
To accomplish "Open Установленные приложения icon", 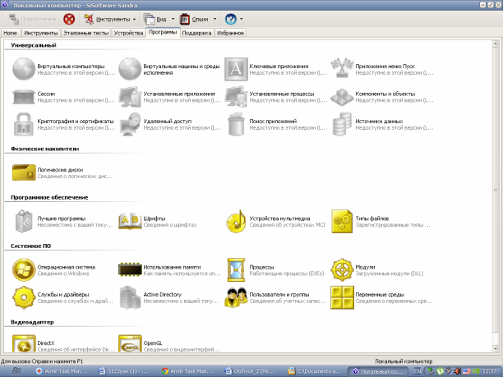I will tap(130, 96).
